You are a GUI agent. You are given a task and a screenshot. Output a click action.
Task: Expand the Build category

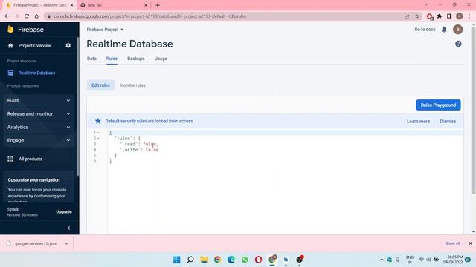pos(39,101)
